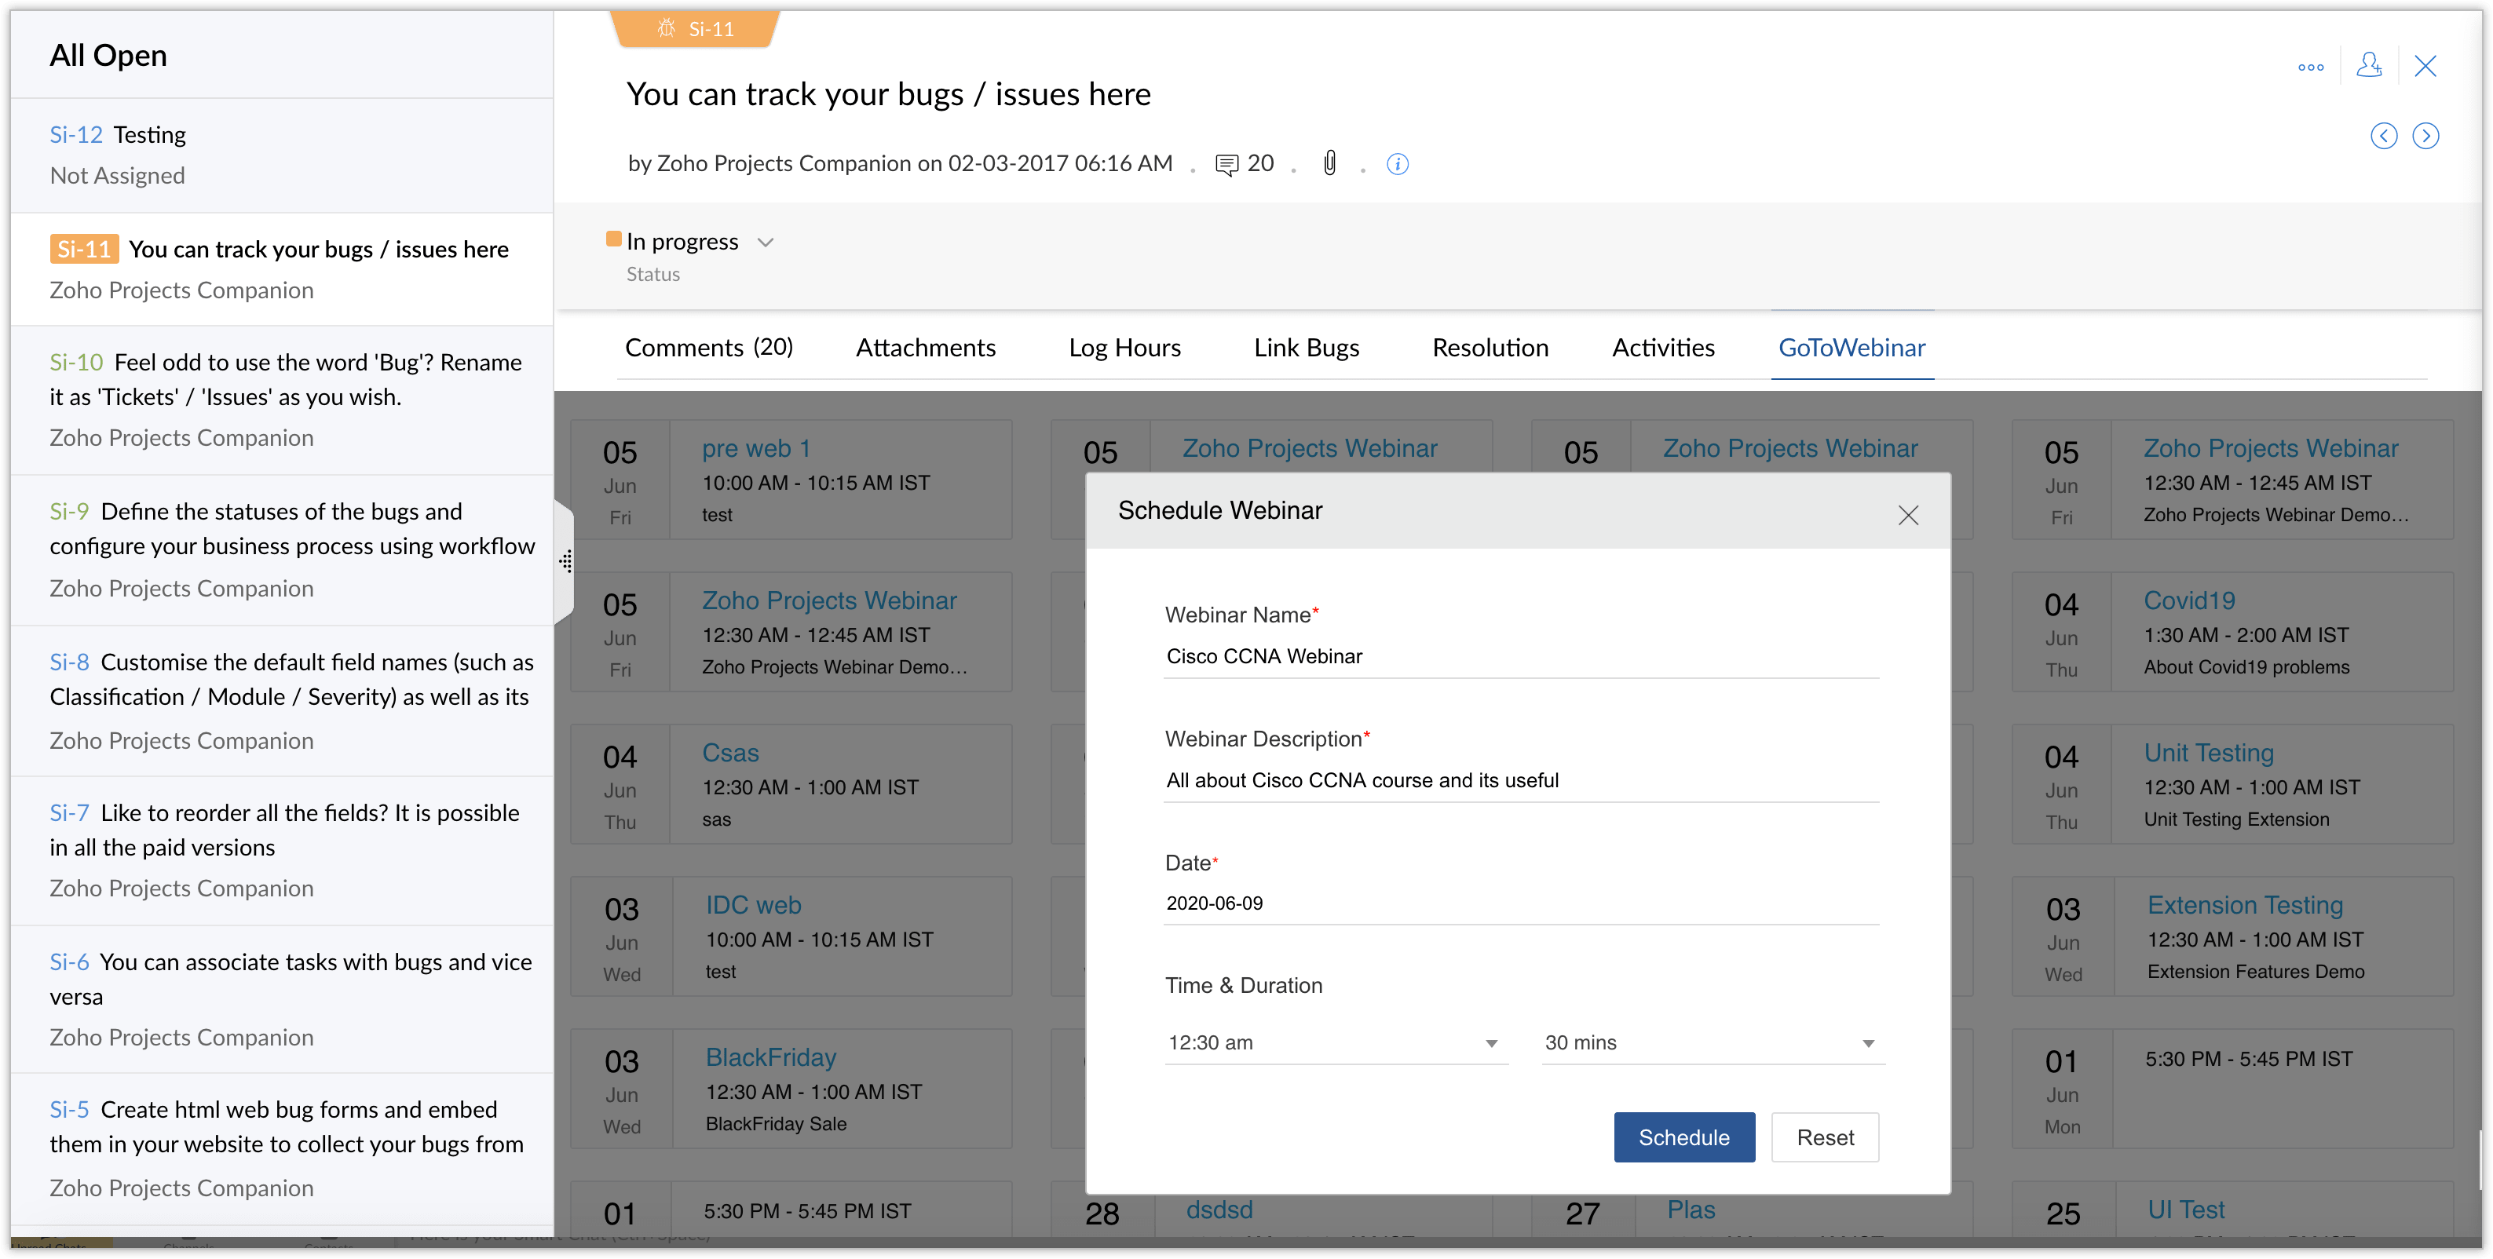Open the BlackFriday webinar
Image resolution: width=2493 pixels, height=1259 pixels.
point(770,1056)
